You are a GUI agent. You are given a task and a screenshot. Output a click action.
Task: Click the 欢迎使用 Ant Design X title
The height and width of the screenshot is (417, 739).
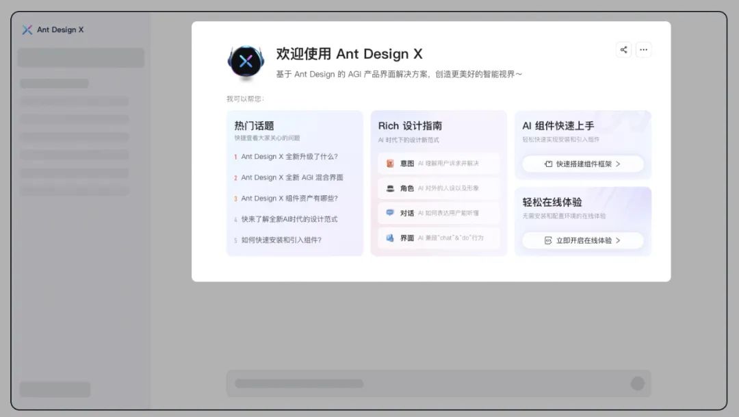click(349, 54)
